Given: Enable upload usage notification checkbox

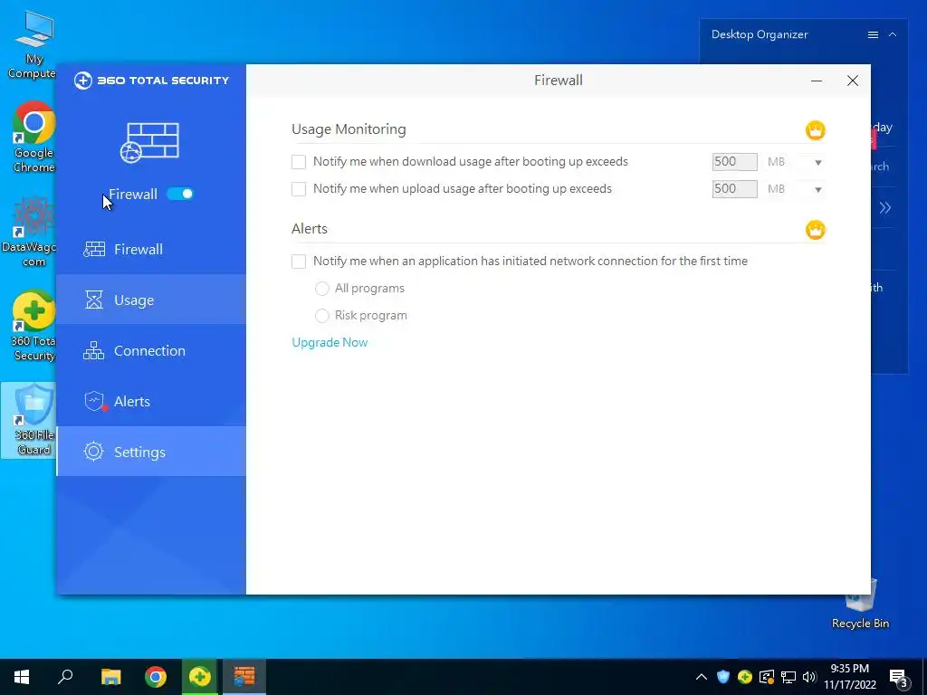Looking at the screenshot, I should [x=299, y=189].
